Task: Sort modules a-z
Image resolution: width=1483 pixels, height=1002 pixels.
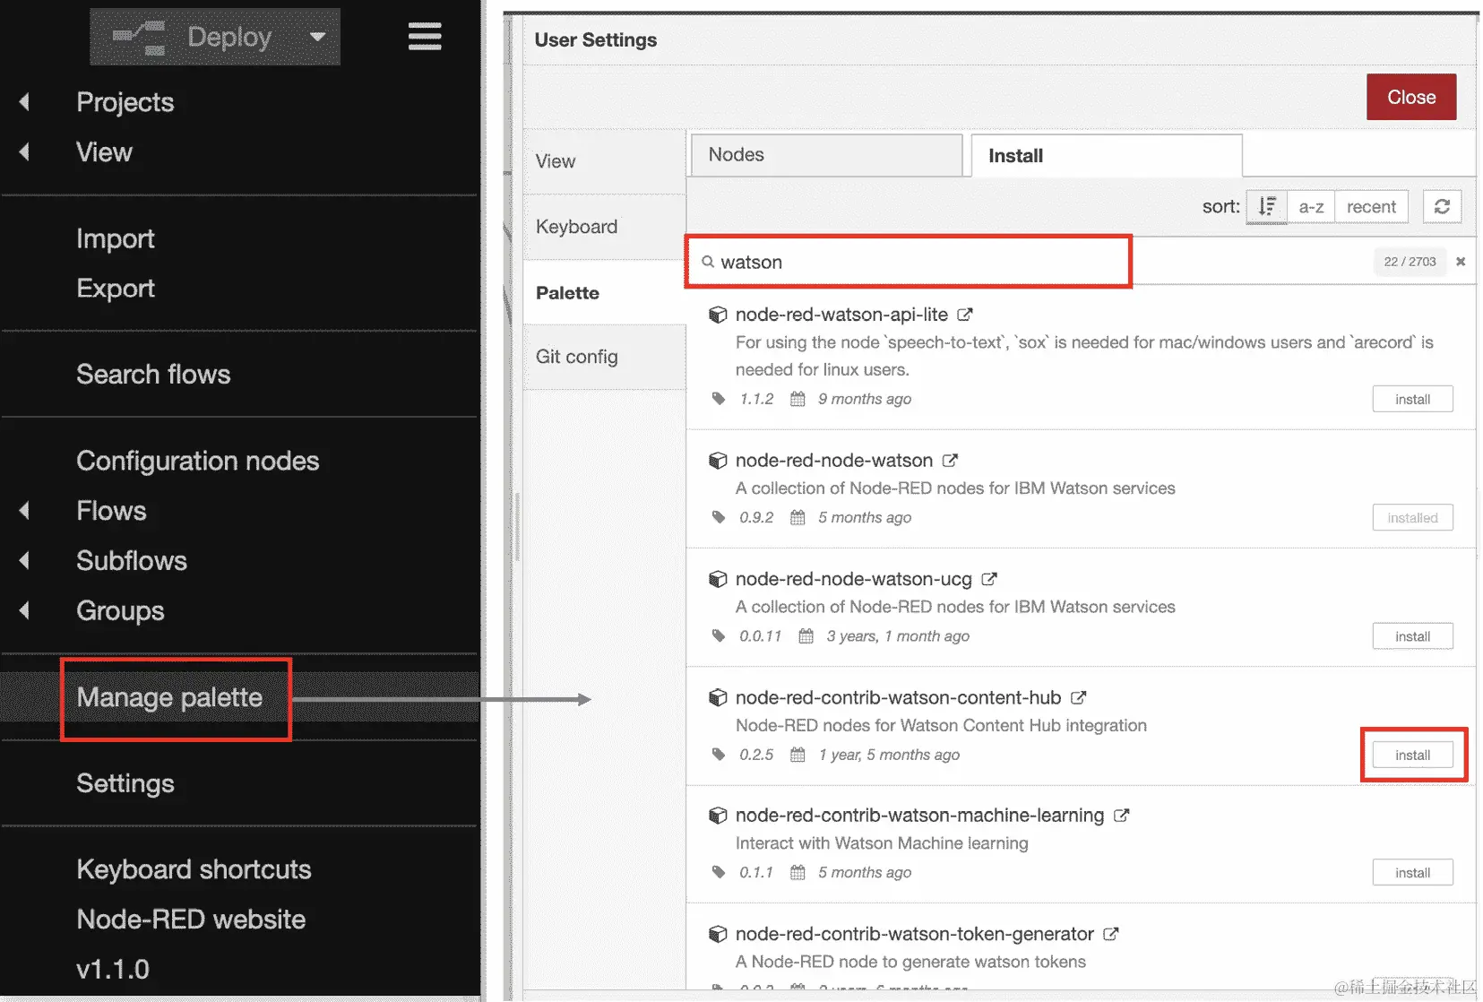Action: coord(1311,207)
